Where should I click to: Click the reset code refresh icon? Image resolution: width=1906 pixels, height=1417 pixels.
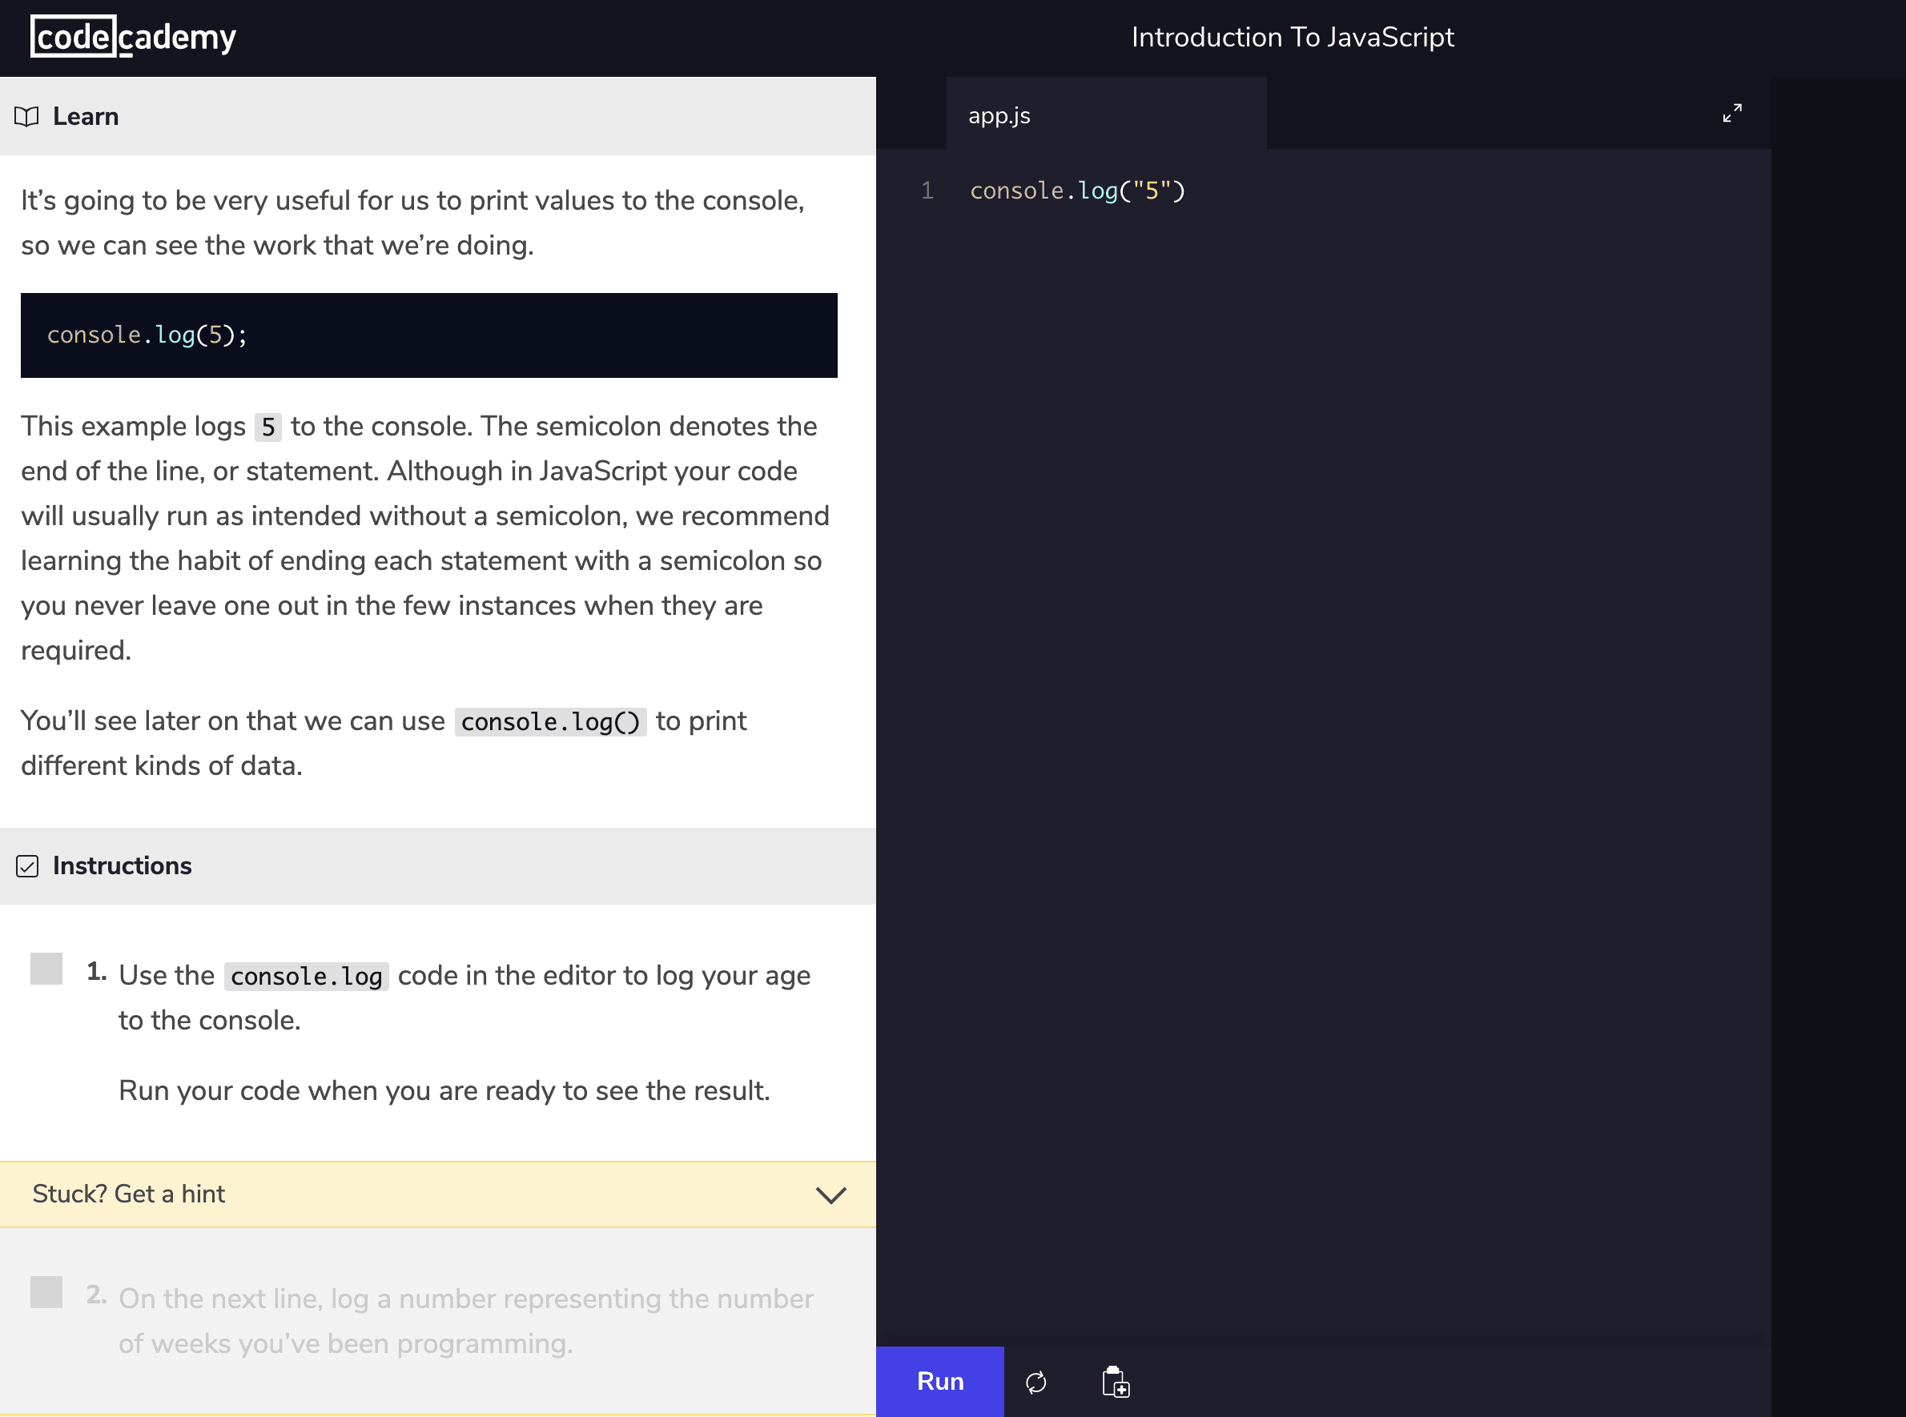point(1035,1381)
